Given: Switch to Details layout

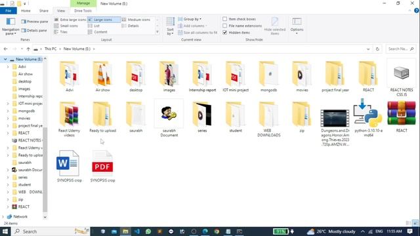Looking at the screenshot, I should (x=131, y=26).
